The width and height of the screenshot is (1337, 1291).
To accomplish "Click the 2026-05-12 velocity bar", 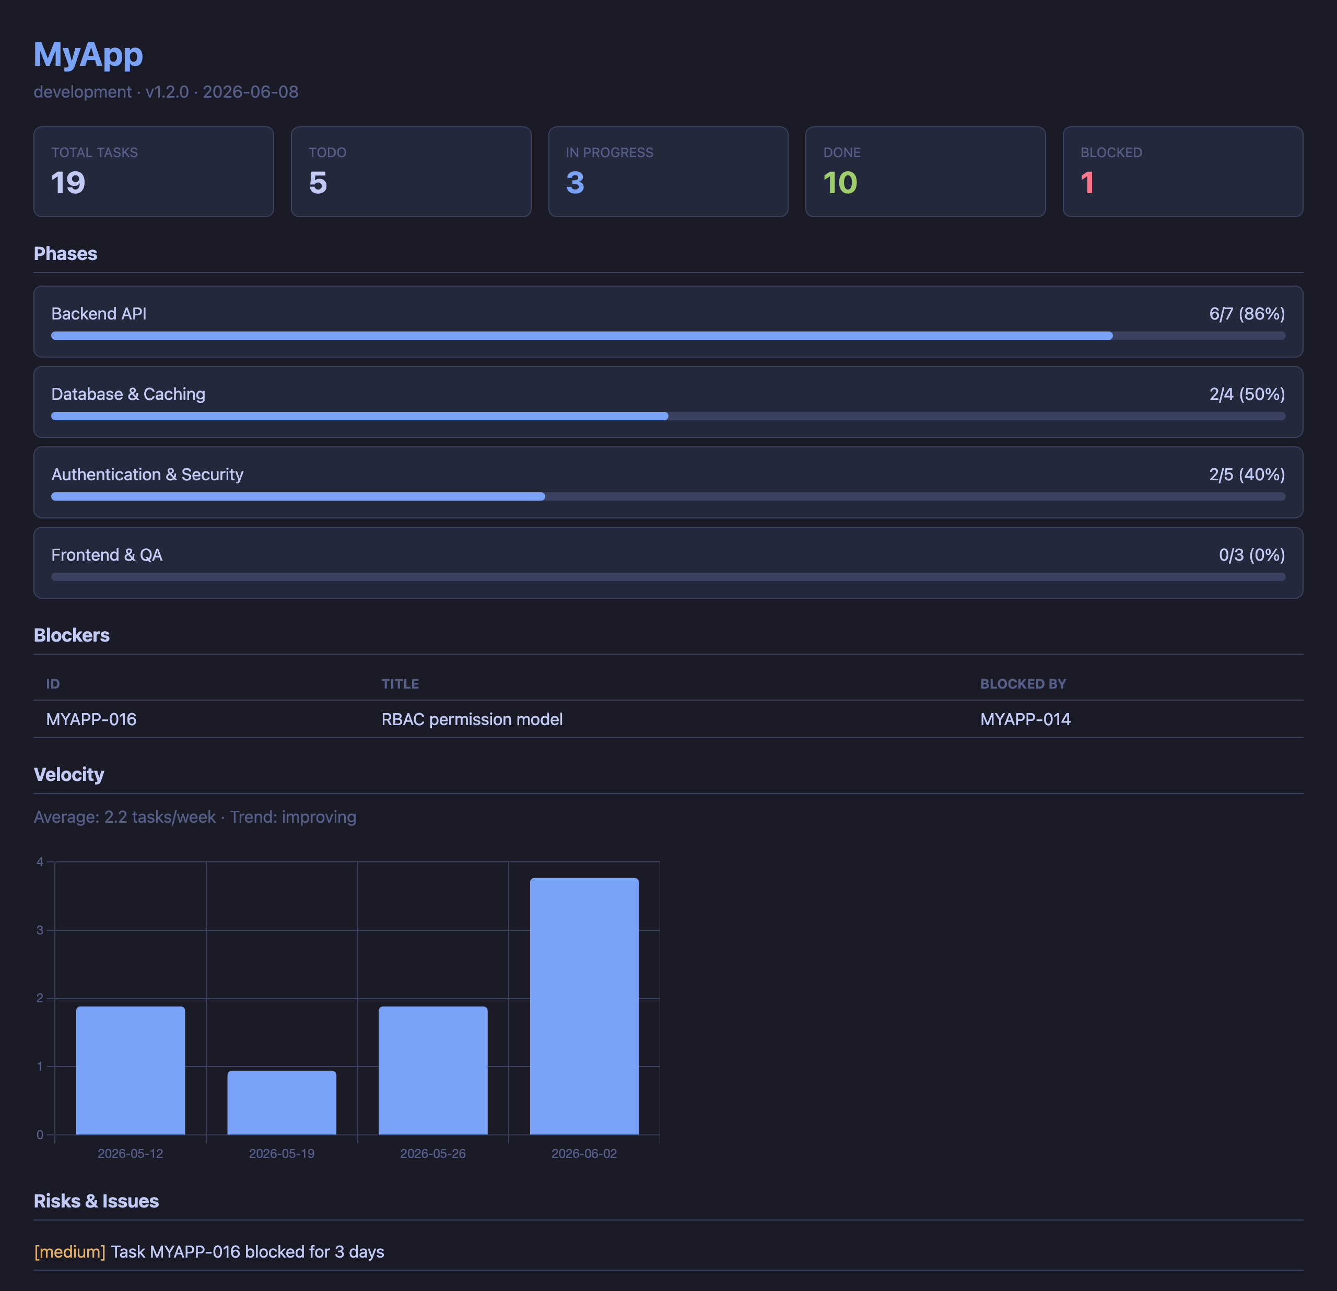I will pos(130,1071).
